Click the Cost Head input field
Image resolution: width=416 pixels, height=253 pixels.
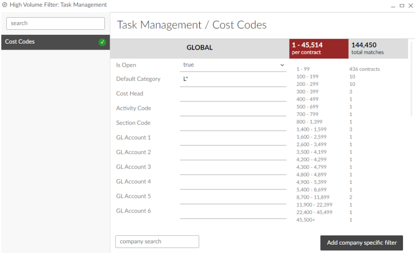click(233, 94)
